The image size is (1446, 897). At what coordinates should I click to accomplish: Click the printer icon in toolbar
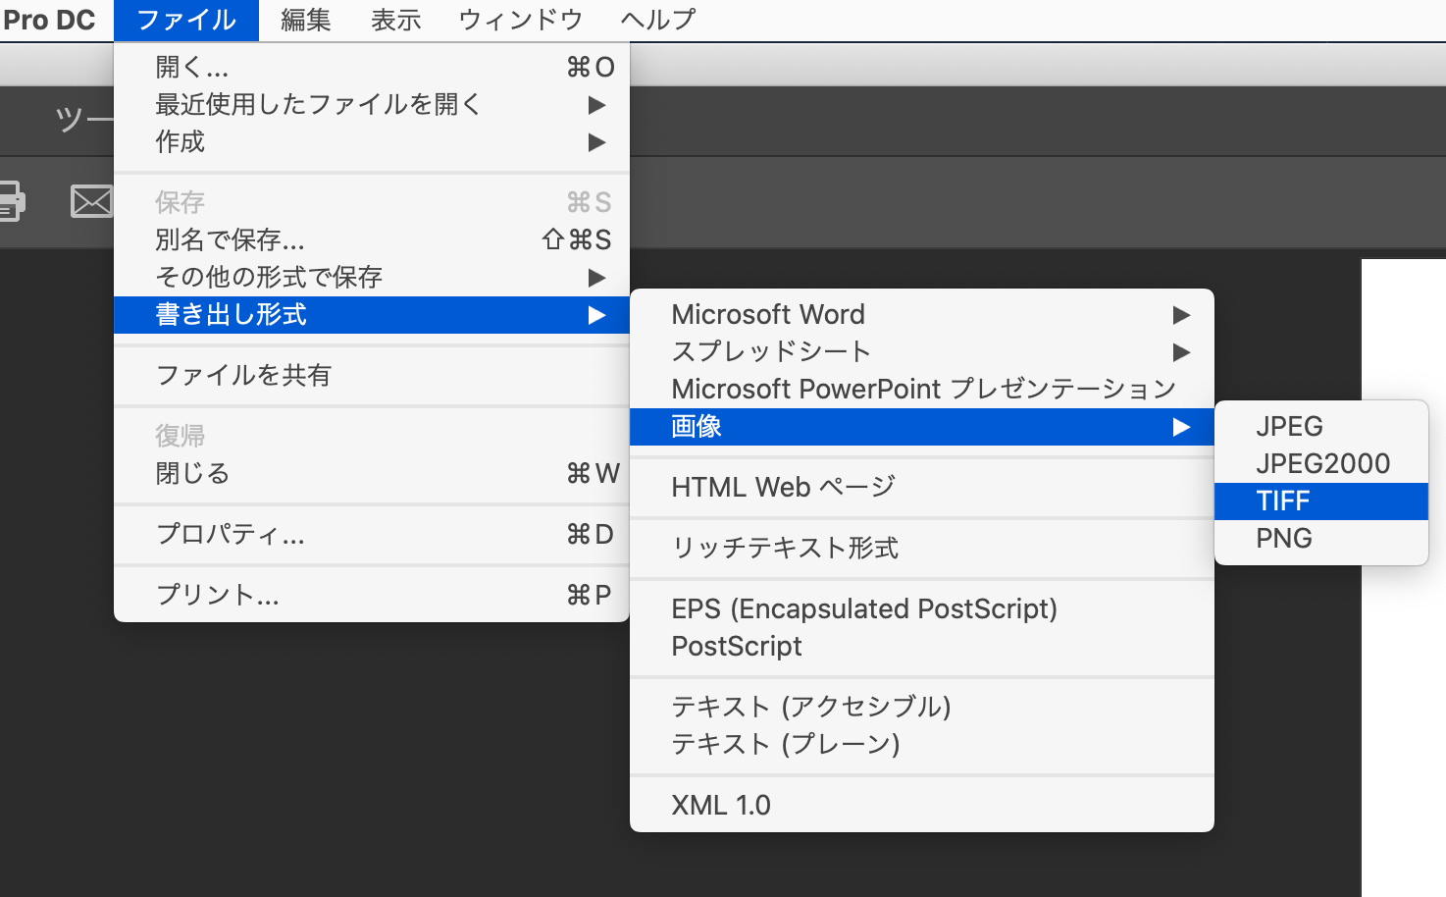[11, 200]
